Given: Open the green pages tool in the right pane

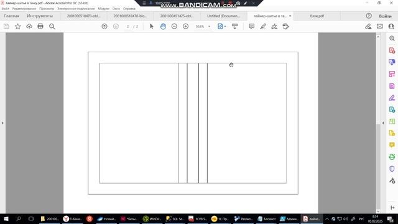Looking at the screenshot, I should [392, 121].
